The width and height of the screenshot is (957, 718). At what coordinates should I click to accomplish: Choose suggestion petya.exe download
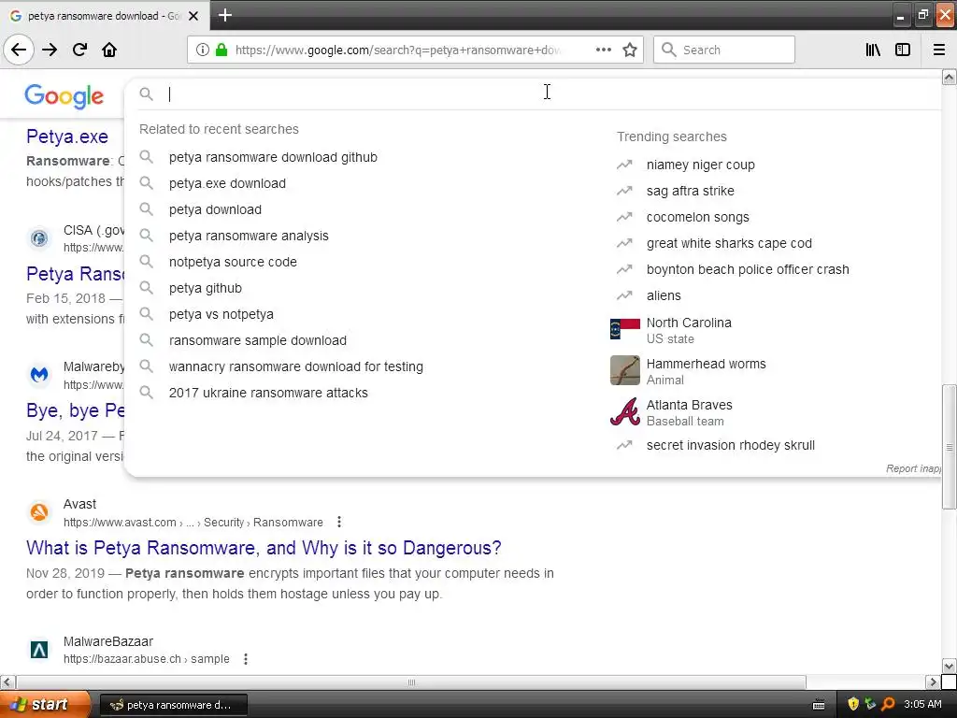(227, 183)
